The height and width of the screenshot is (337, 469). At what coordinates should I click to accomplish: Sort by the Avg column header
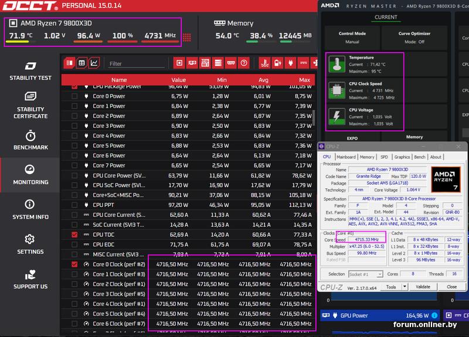pyautogui.click(x=263, y=80)
